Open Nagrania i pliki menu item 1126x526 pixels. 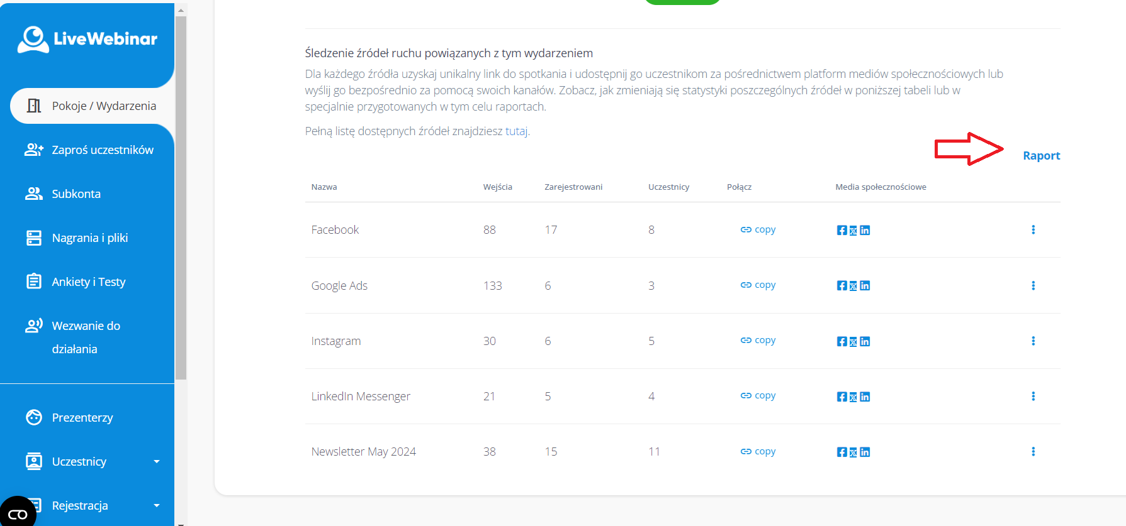pyautogui.click(x=89, y=238)
